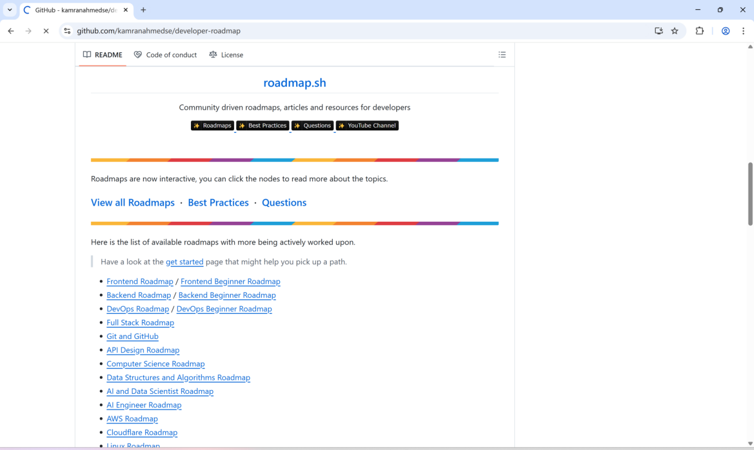The height and width of the screenshot is (450, 754).
Task: Open the Chrome three-dot menu
Action: [x=743, y=31]
